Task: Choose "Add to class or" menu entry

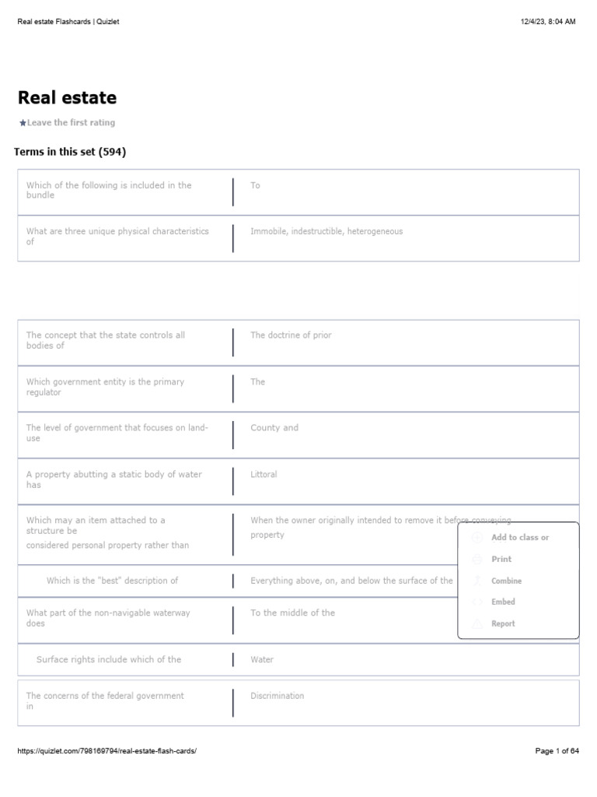Action: pyautogui.click(x=519, y=538)
